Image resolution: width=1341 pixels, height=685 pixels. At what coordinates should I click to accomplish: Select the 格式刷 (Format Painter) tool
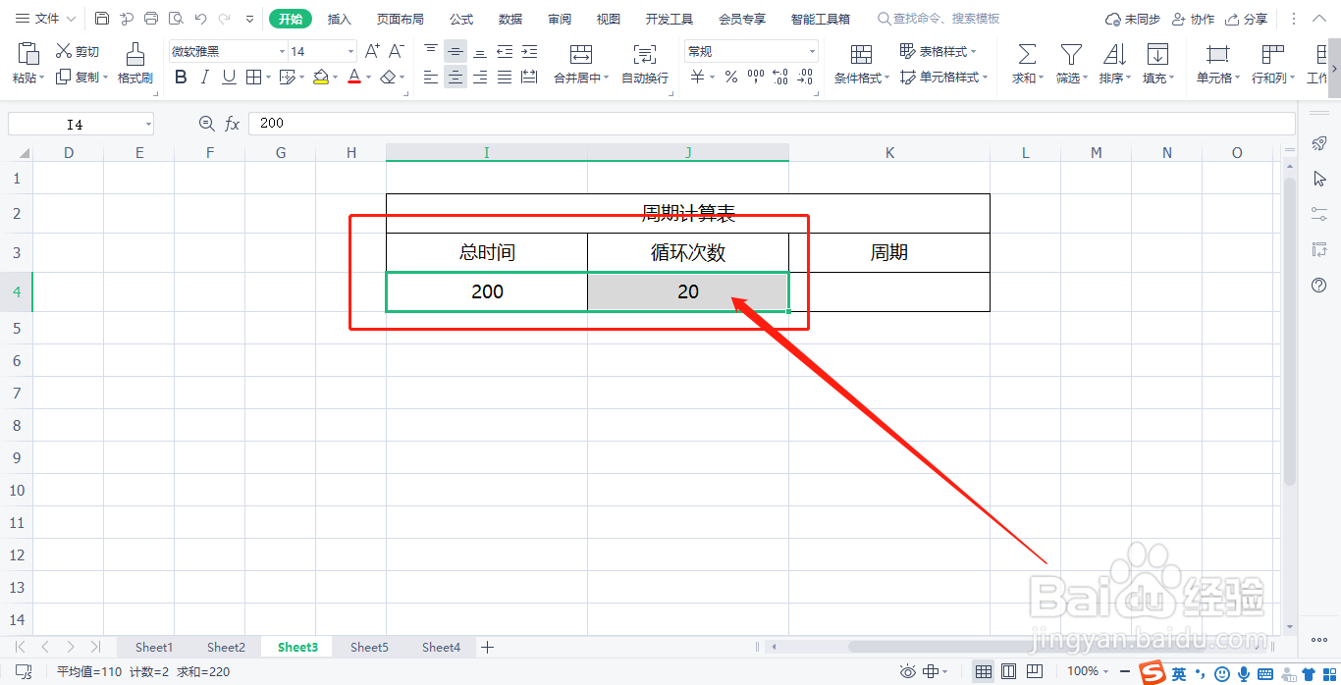pyautogui.click(x=134, y=62)
